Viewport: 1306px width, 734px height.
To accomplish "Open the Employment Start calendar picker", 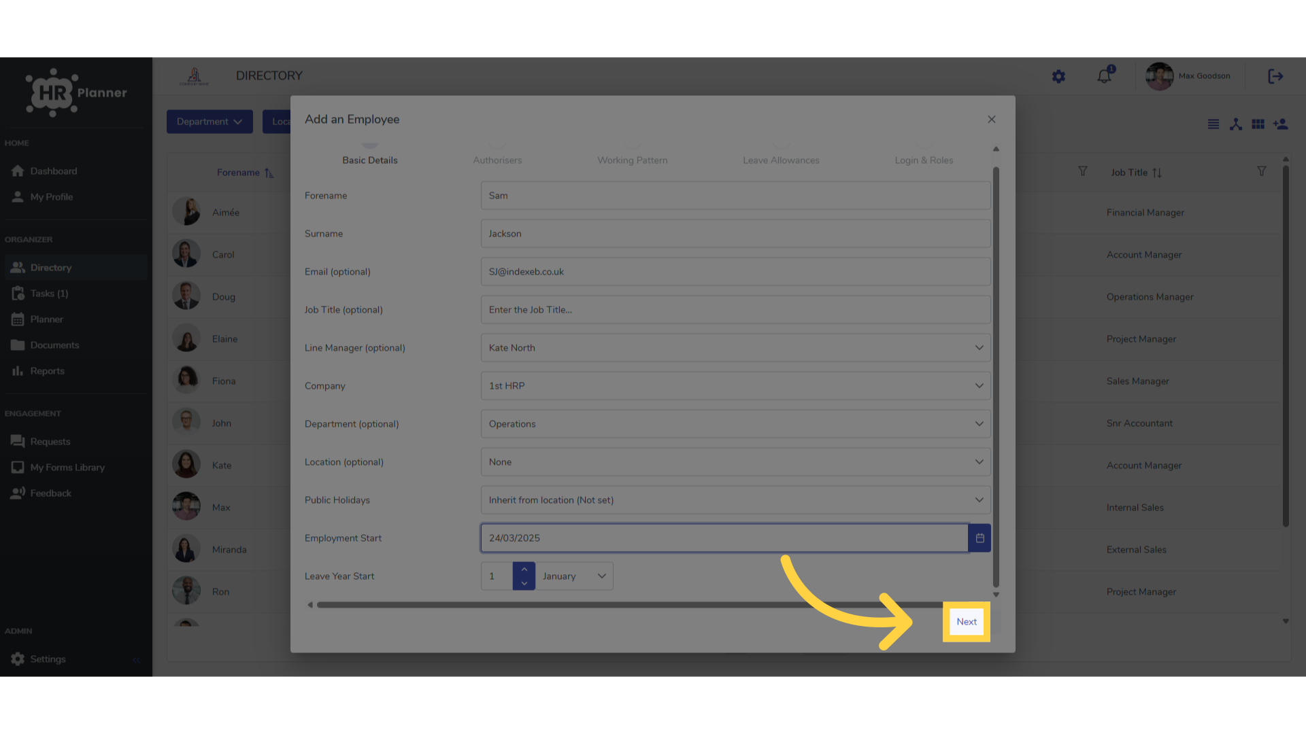I will (x=979, y=538).
